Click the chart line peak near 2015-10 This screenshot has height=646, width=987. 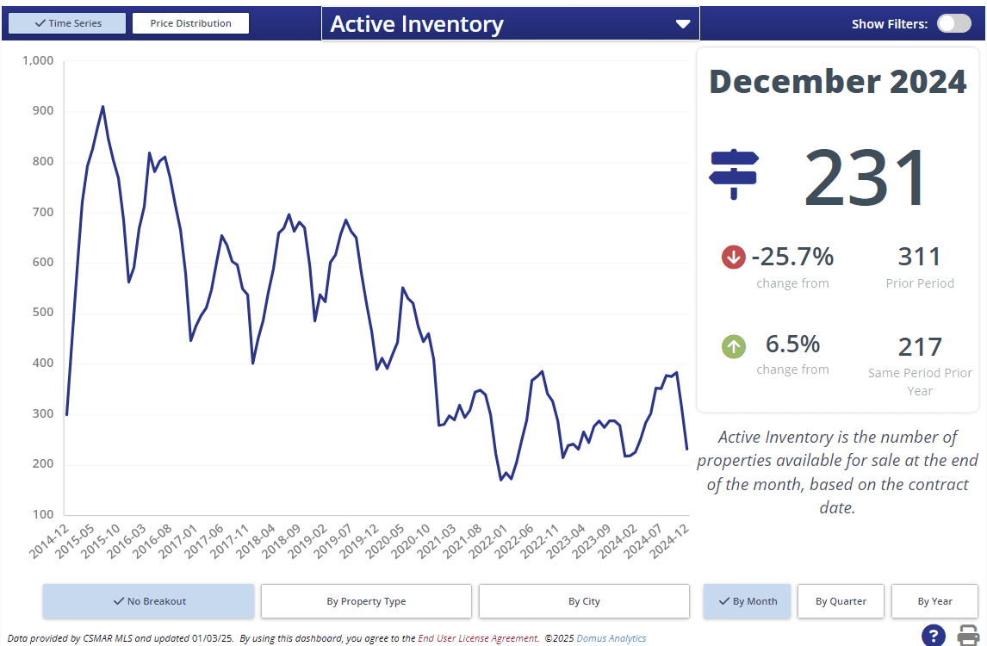102,107
